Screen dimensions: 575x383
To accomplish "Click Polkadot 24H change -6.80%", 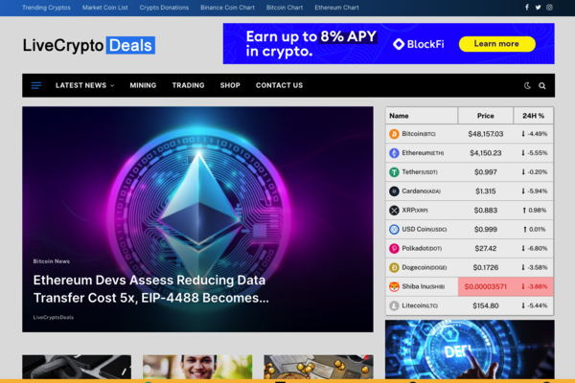I will [x=535, y=249].
